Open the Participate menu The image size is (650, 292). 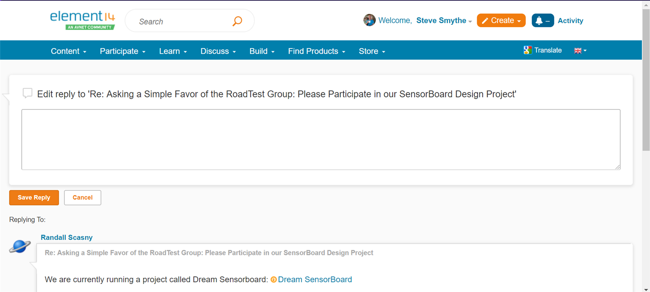[x=122, y=51]
